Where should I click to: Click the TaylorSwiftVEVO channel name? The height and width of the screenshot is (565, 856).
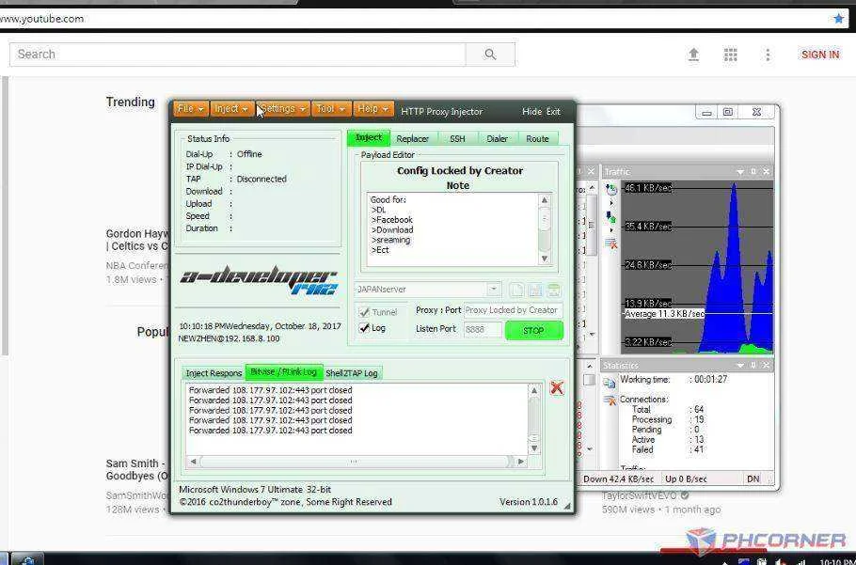pyautogui.click(x=639, y=495)
